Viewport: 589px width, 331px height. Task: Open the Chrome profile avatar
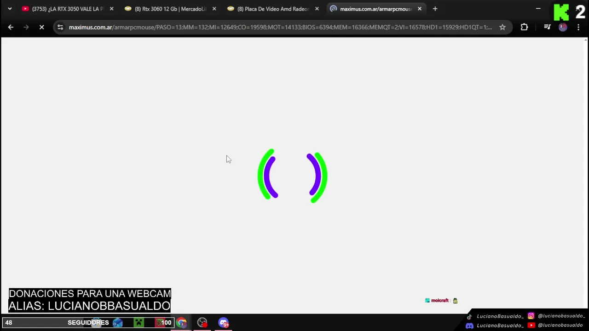click(563, 27)
